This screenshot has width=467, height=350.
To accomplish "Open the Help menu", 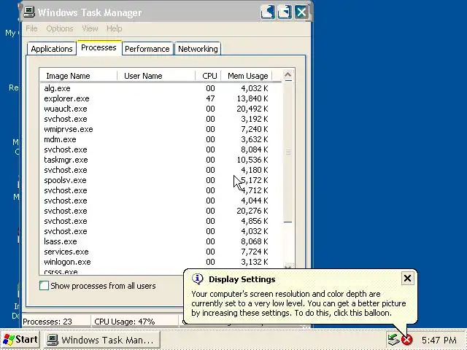I will 114,28.
